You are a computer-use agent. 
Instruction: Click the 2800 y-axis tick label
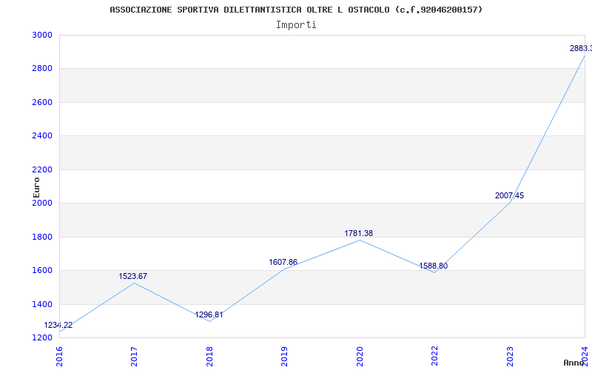click(x=42, y=69)
